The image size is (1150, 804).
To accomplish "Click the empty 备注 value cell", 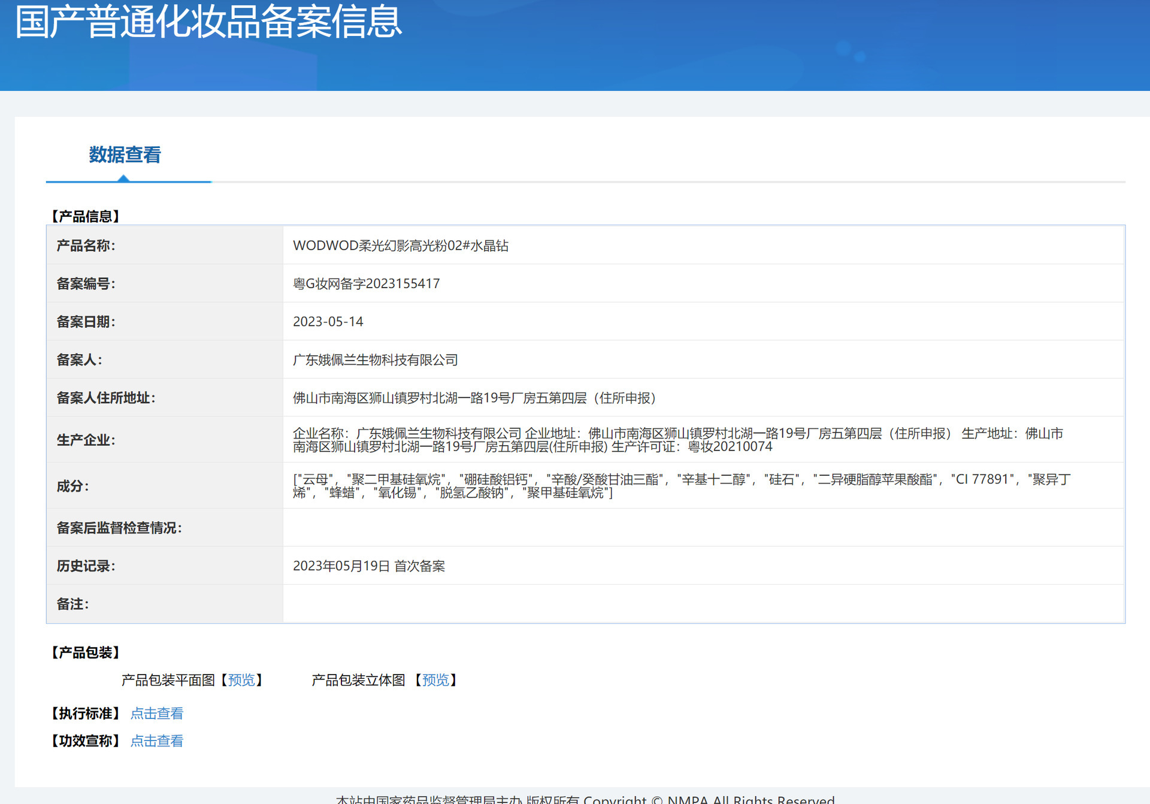I will [703, 604].
